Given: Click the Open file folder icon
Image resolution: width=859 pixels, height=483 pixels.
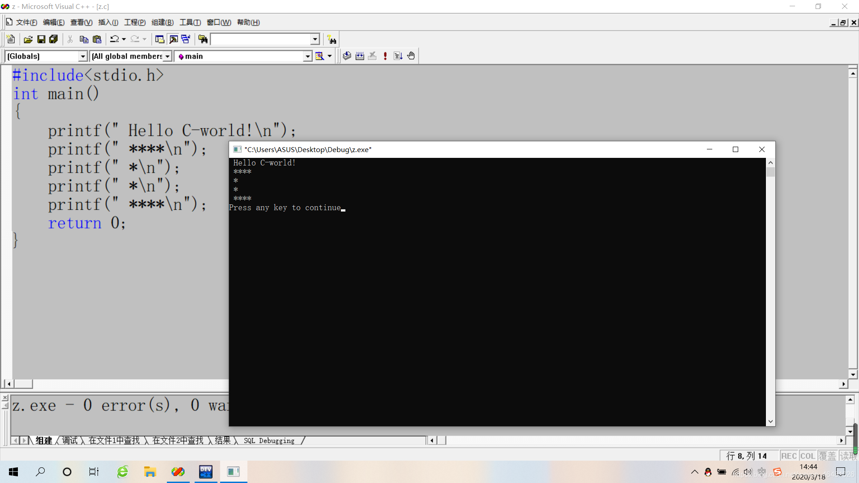Looking at the screenshot, I should tap(28, 39).
